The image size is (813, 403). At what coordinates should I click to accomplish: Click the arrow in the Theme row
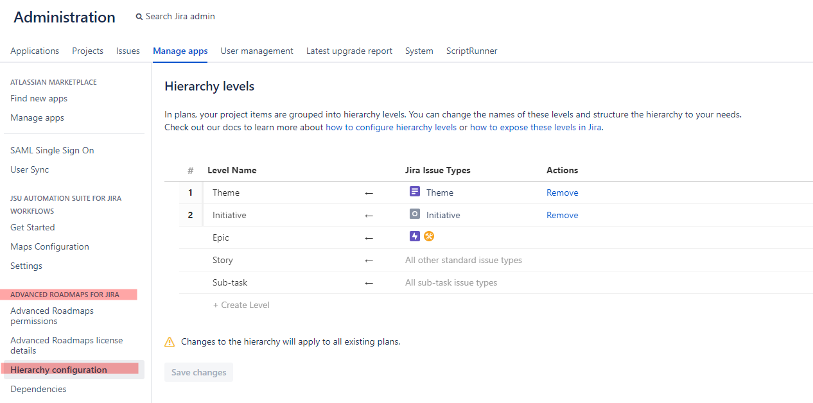[x=369, y=193]
